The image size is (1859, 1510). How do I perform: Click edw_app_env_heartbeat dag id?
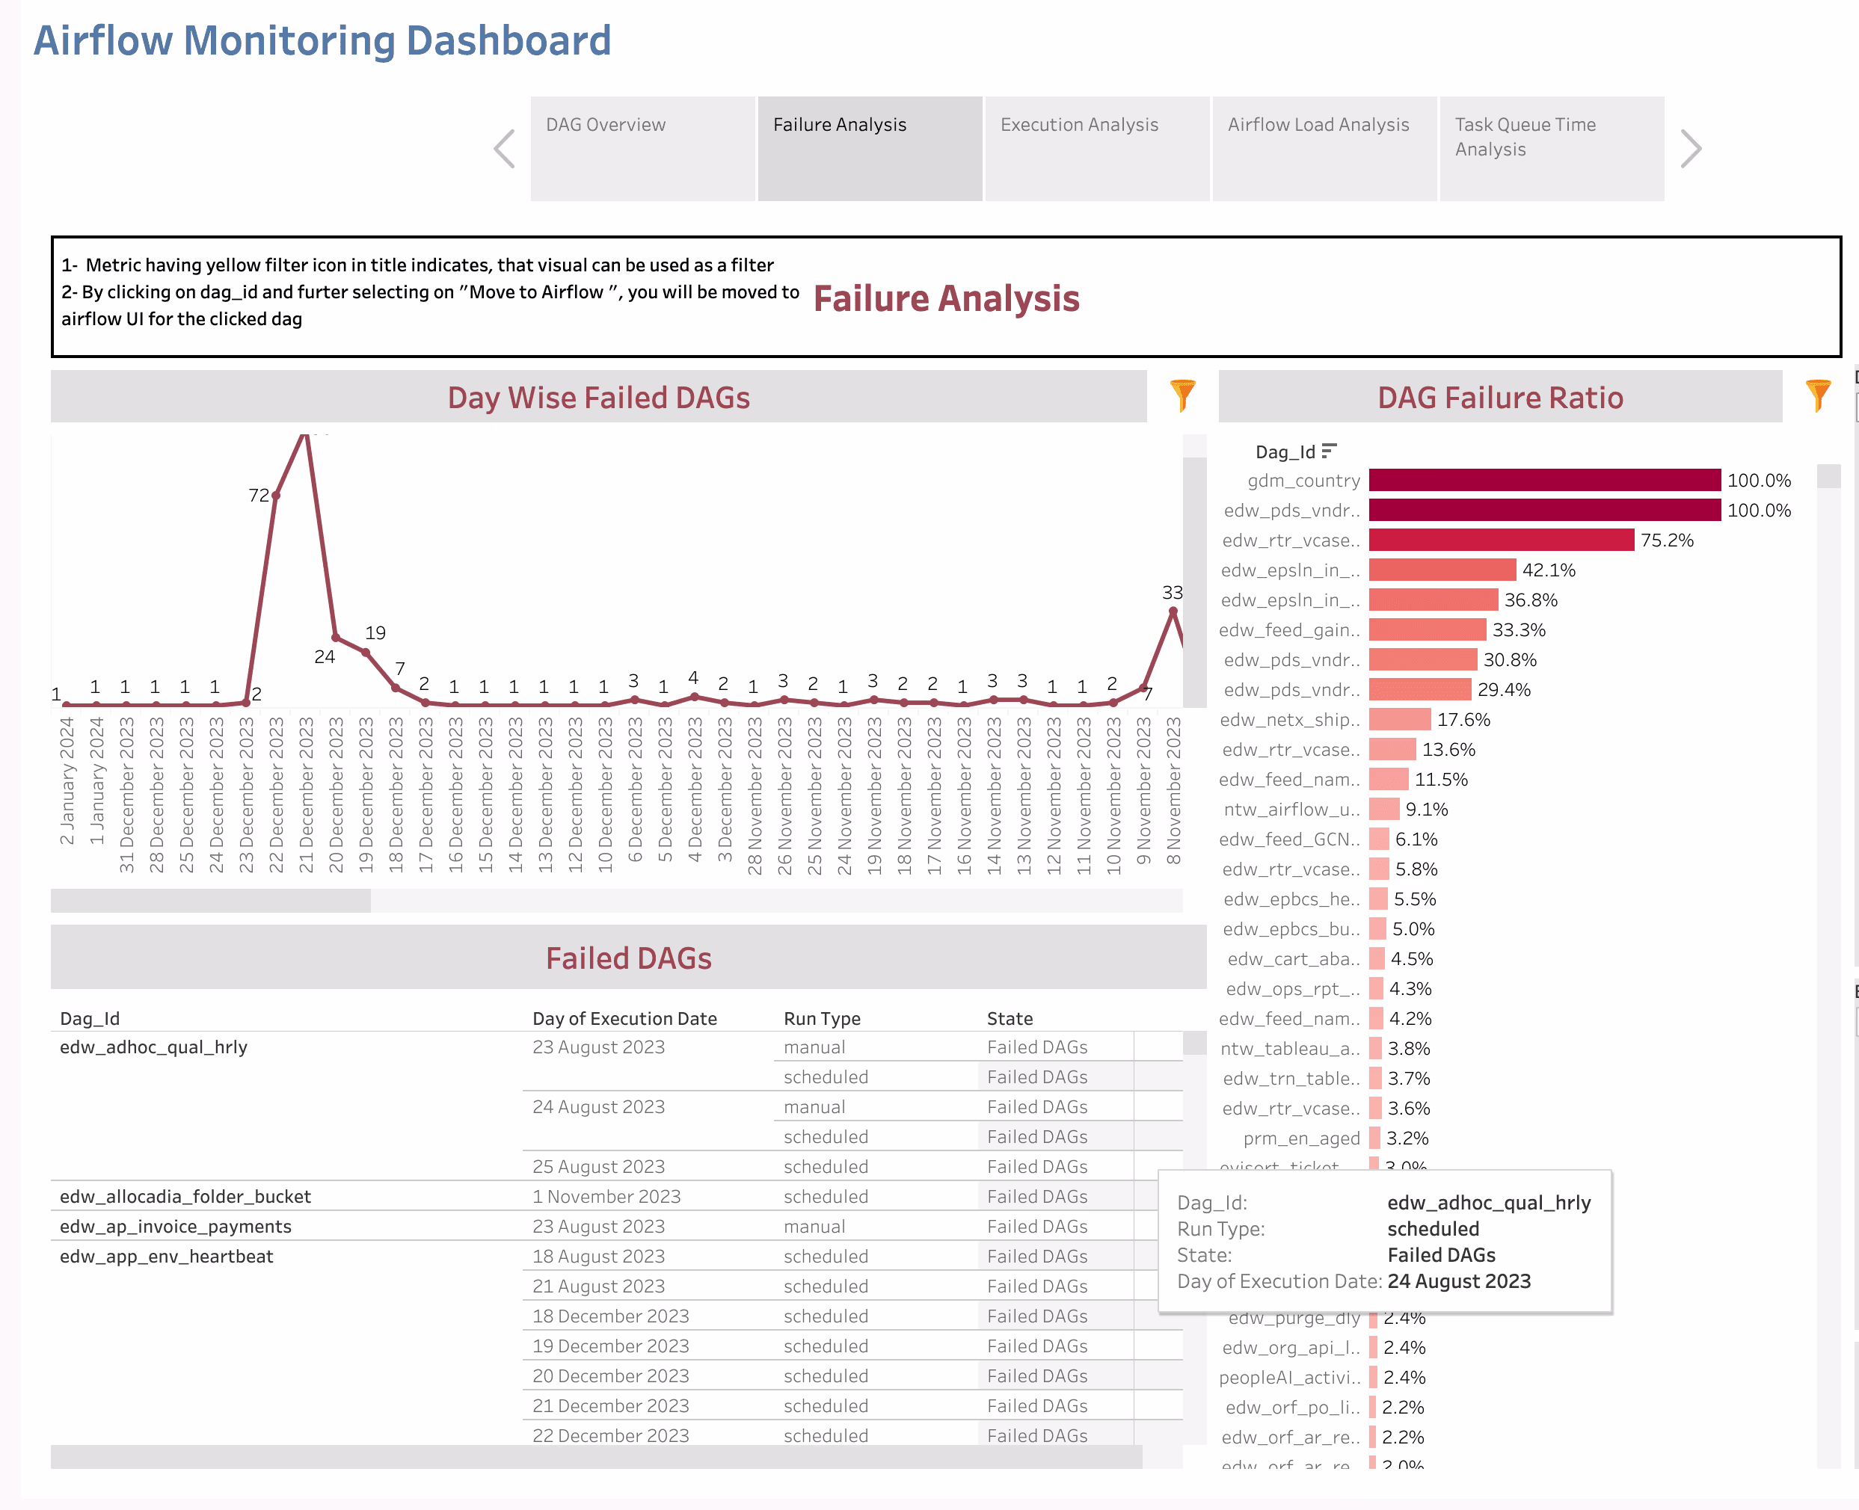pos(166,1256)
